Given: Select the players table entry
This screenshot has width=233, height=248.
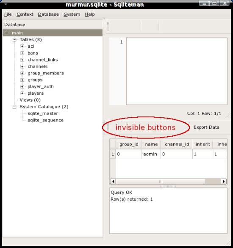Looking at the screenshot, I should click(x=36, y=93).
